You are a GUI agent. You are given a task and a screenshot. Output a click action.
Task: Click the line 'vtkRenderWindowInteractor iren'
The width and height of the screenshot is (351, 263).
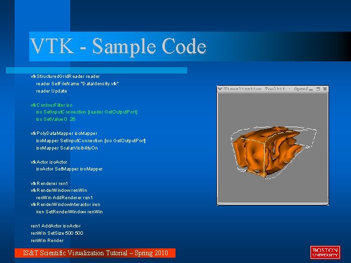pos(65,205)
